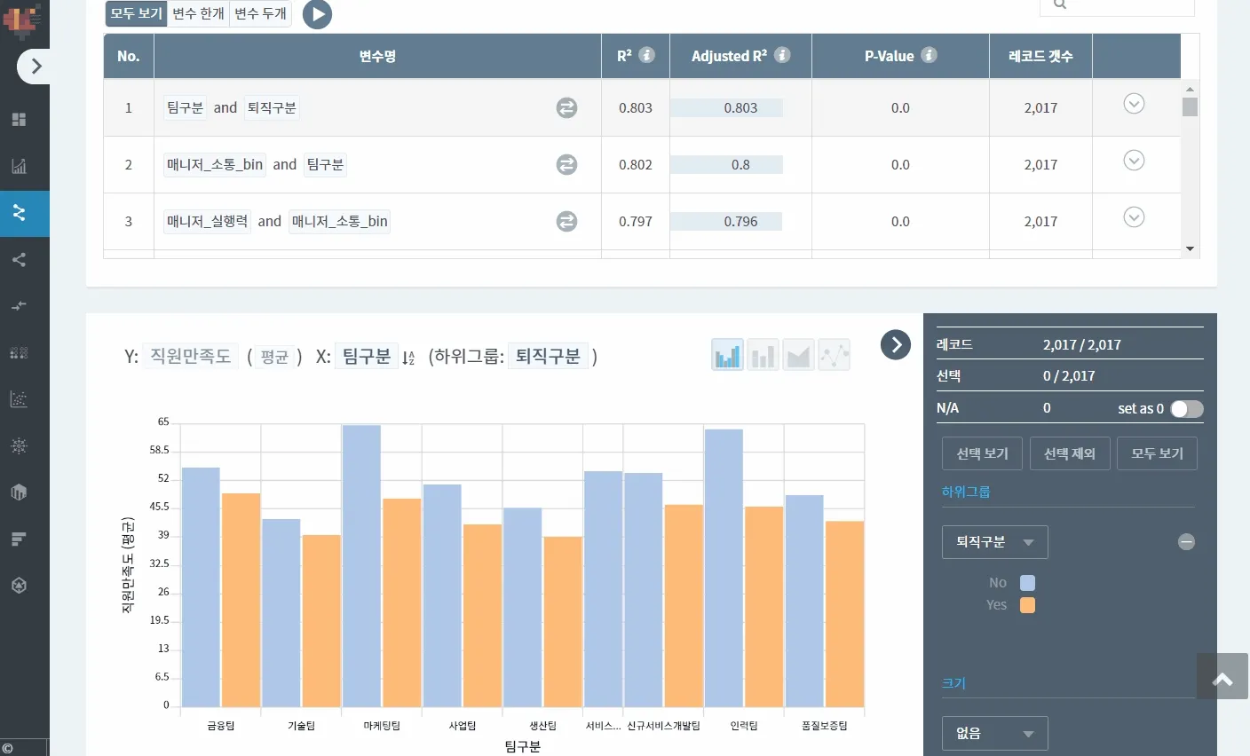
Task: Click the swap variables icon in row 1
Action: (566, 107)
